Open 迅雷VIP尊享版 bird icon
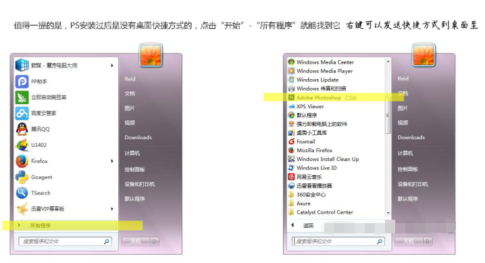The image size is (485, 263). click(x=22, y=209)
